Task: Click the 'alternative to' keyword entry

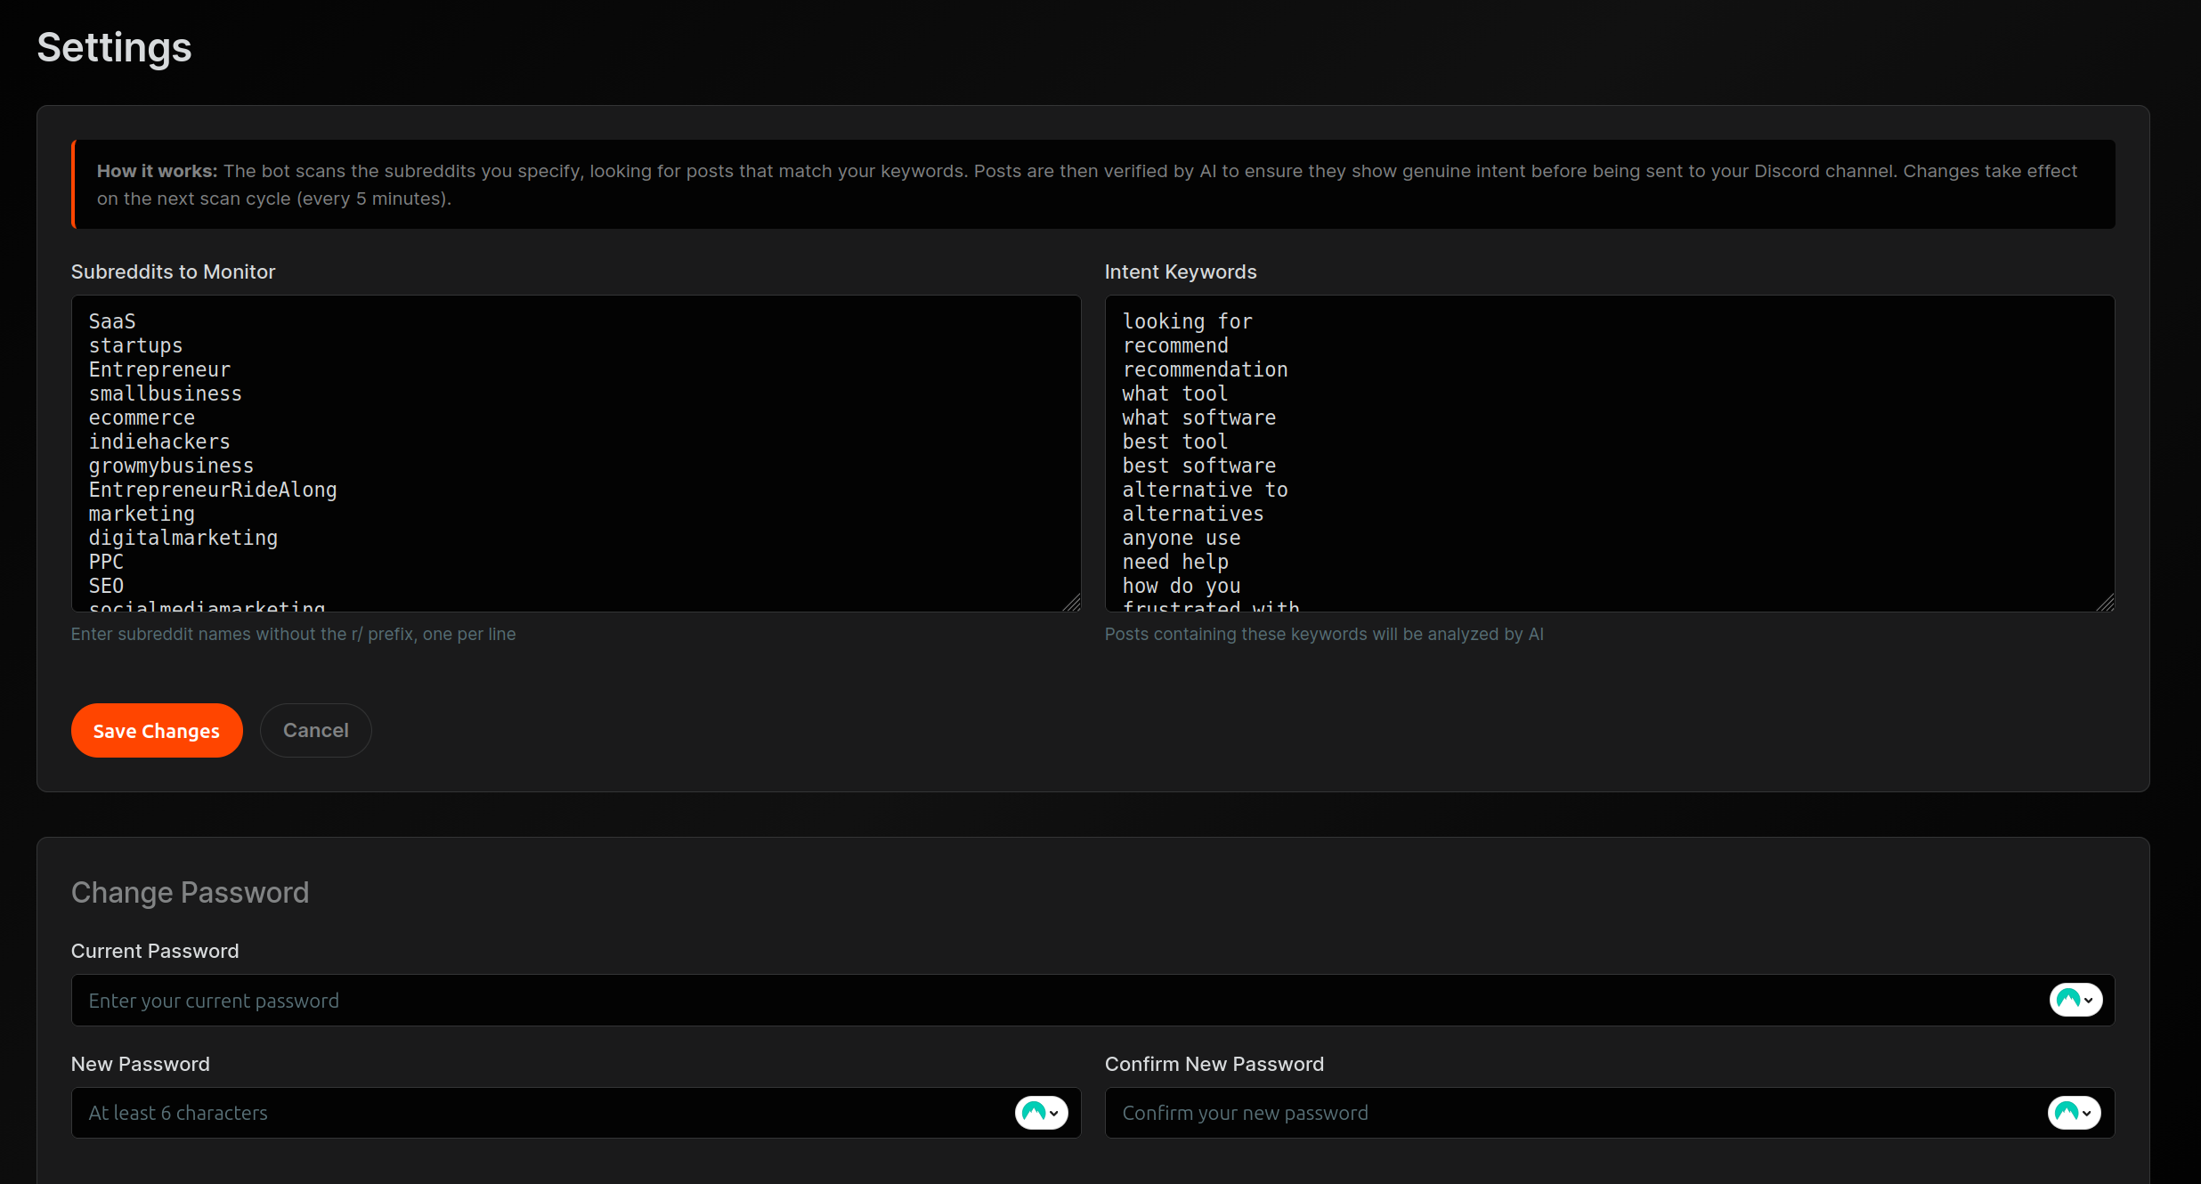Action: click(x=1205, y=490)
